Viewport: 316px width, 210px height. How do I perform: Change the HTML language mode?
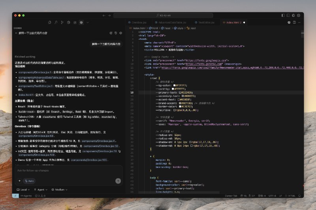(290, 196)
